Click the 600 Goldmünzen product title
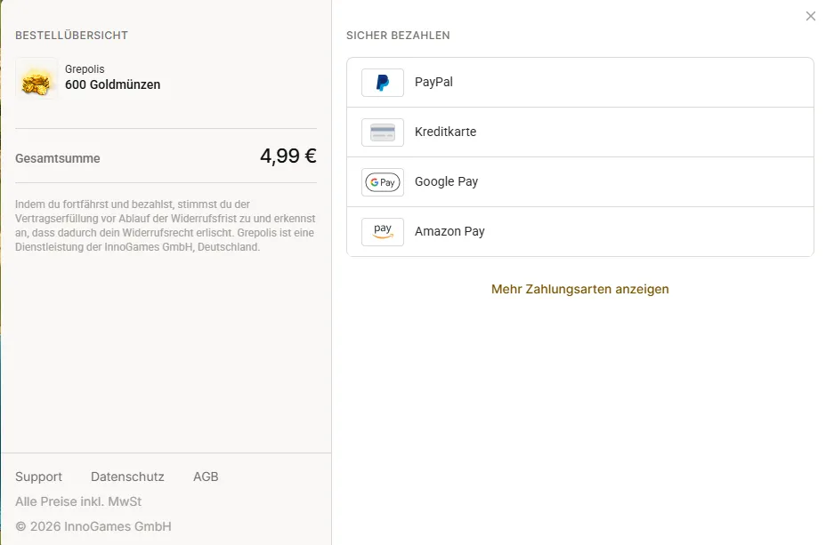Viewport: 826px width, 545px height. [x=113, y=84]
